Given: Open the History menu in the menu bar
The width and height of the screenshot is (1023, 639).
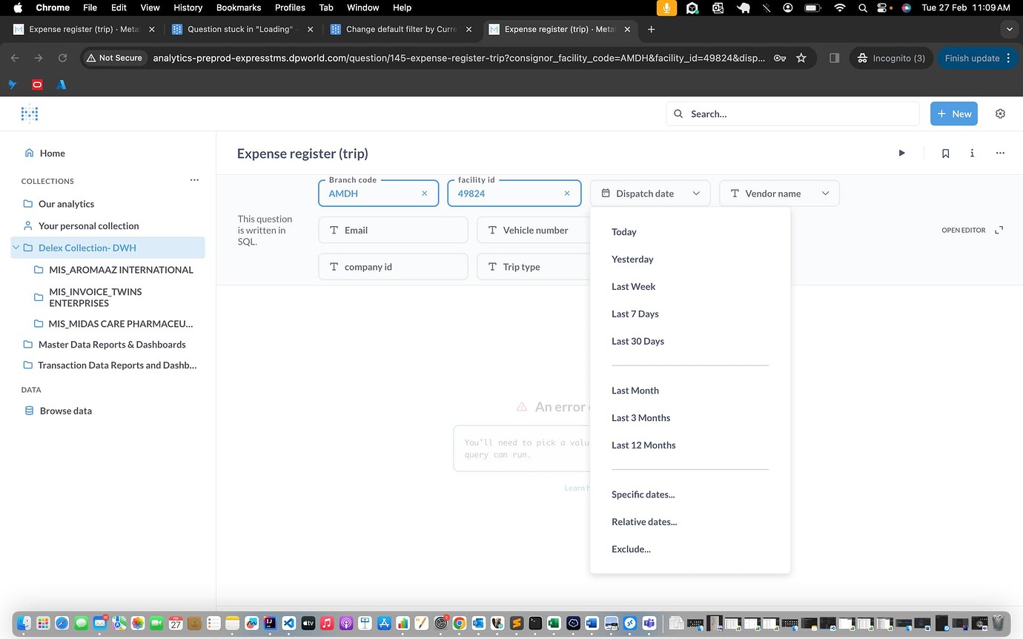Looking at the screenshot, I should [188, 7].
